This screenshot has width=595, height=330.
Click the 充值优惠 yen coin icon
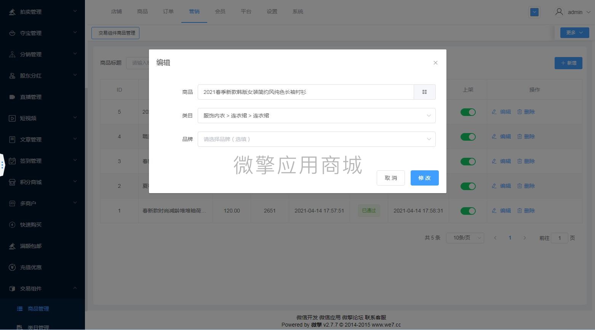pyautogui.click(x=12, y=267)
